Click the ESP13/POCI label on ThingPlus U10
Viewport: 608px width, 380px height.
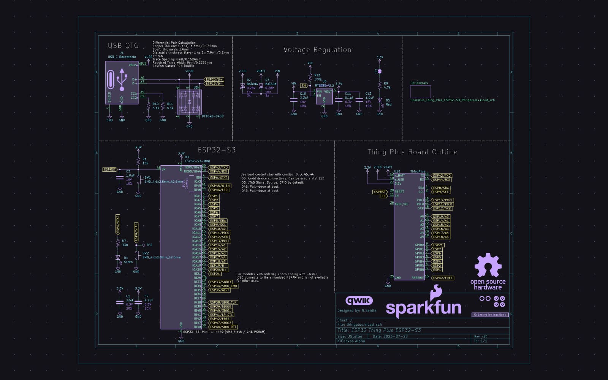(443, 200)
